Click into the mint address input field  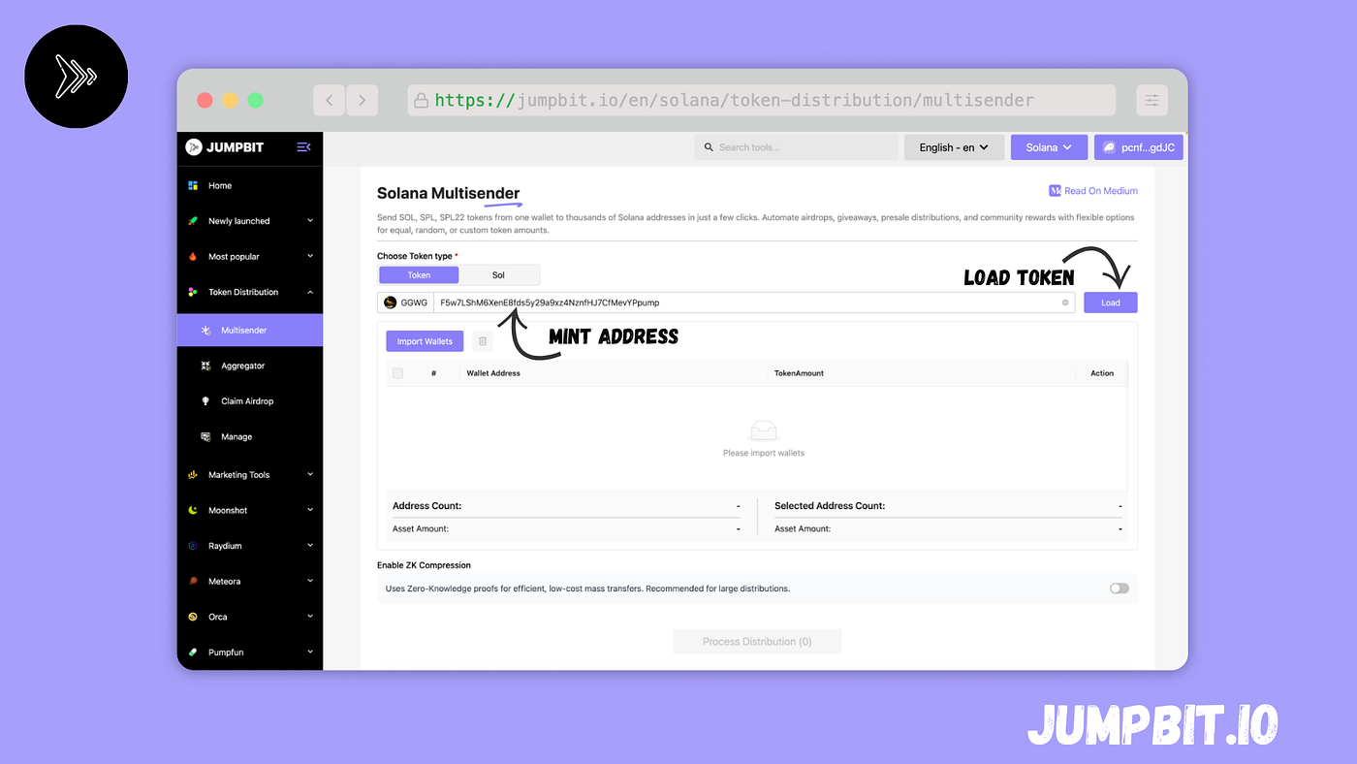754,302
